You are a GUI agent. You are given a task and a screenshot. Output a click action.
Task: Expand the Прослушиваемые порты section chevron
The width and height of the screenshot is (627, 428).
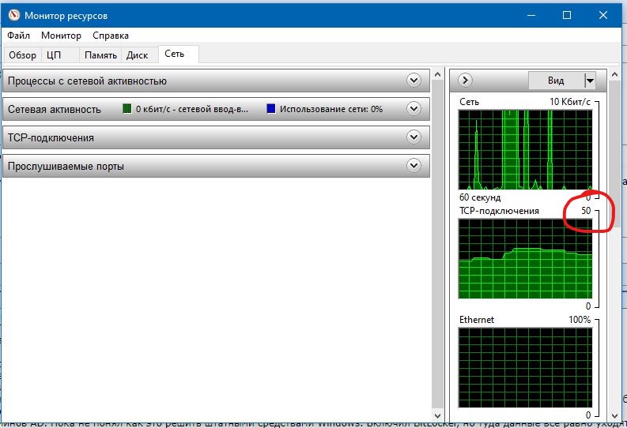[x=414, y=165]
